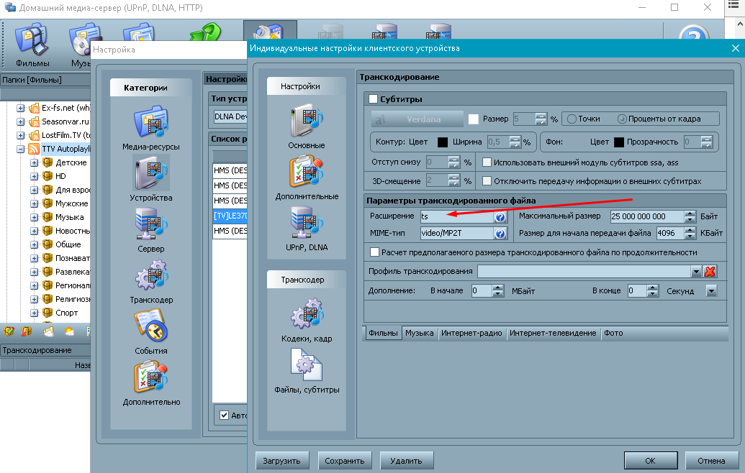Select the Дополнительные settings icon
This screenshot has width=745, height=473.
coord(307,175)
